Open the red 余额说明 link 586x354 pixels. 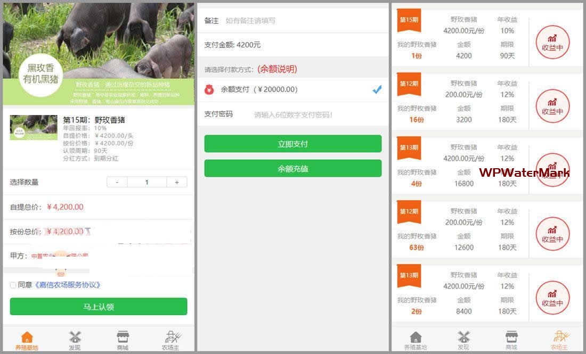coord(277,69)
